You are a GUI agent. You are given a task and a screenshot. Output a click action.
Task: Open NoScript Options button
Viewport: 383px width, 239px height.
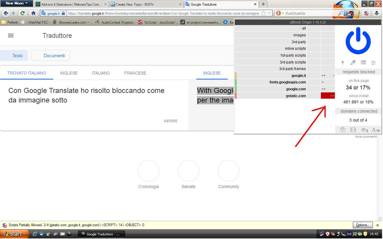pyautogui.click(x=363, y=225)
